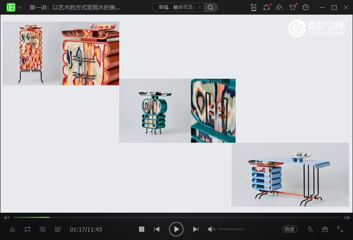Open the skin shirt icon
The height and width of the screenshot is (240, 353).
click(x=293, y=7)
